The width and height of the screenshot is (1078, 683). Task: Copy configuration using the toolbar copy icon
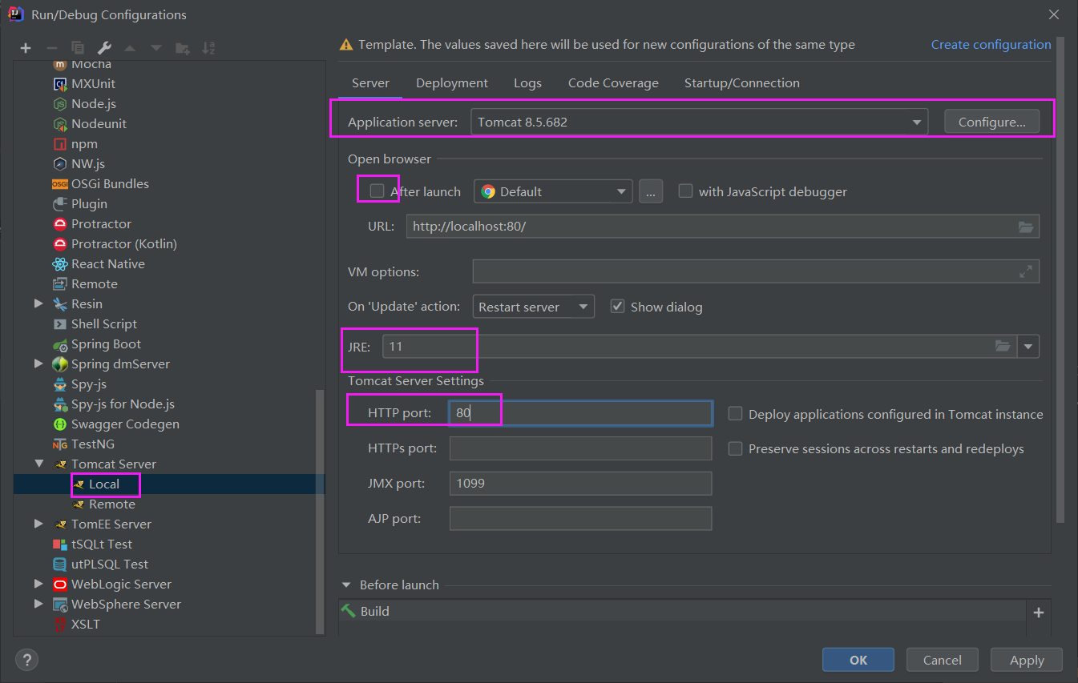point(78,48)
